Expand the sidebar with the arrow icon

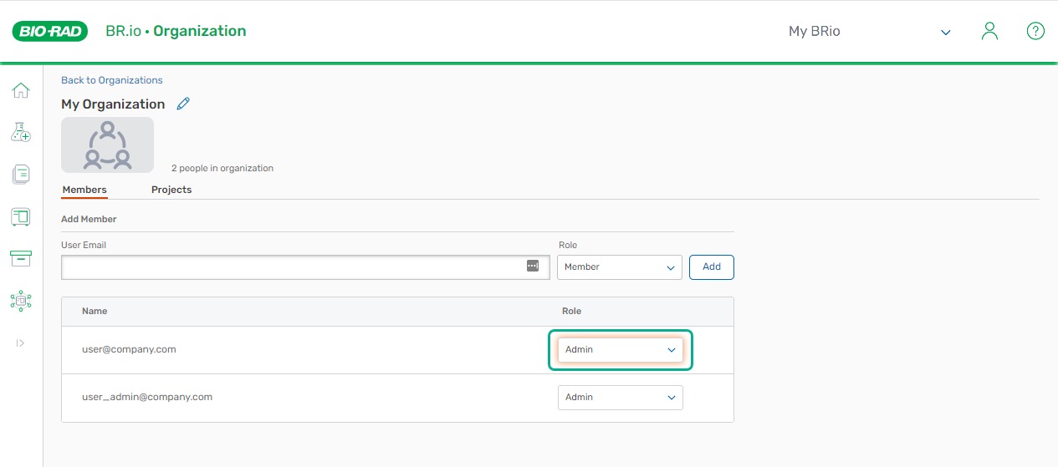coord(21,343)
